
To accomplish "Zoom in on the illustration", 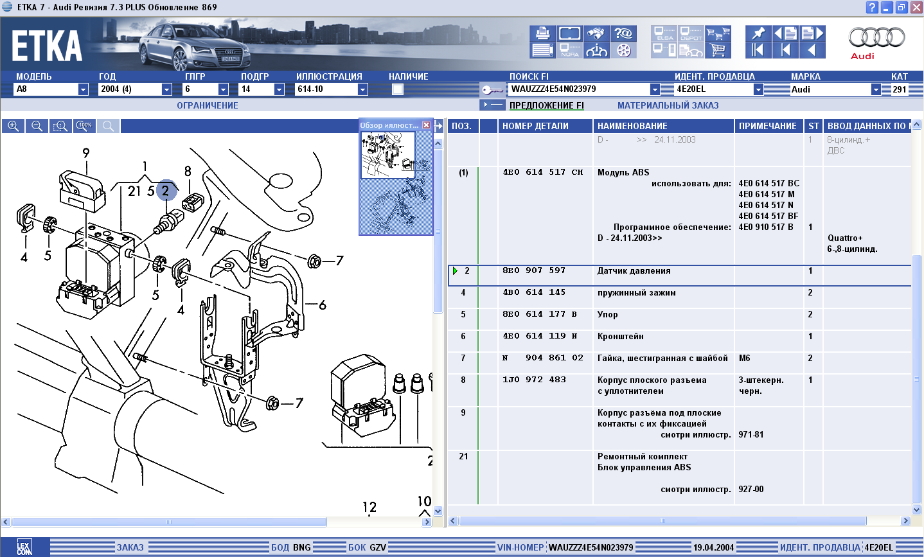I will 13,126.
